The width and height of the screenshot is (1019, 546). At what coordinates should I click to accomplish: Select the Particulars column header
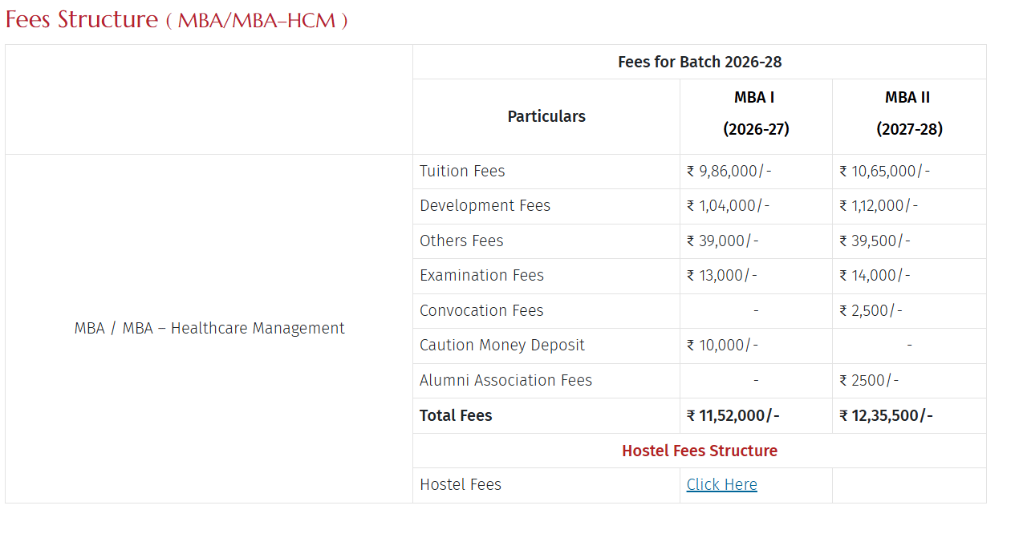[x=546, y=116]
